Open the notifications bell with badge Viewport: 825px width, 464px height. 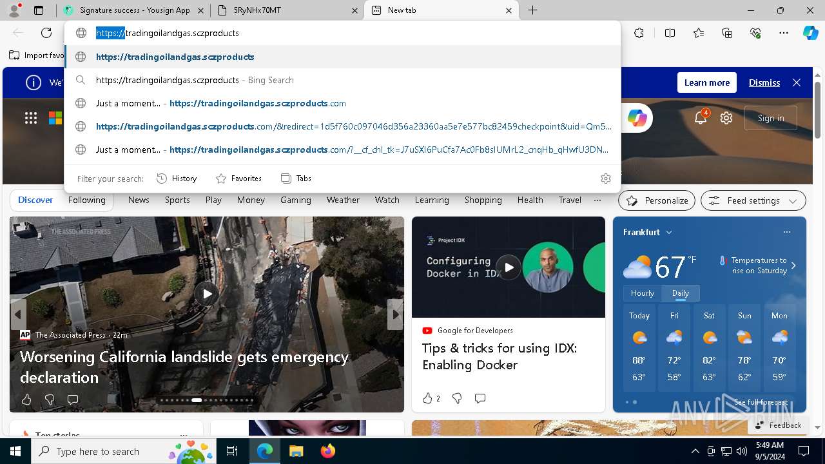(701, 118)
